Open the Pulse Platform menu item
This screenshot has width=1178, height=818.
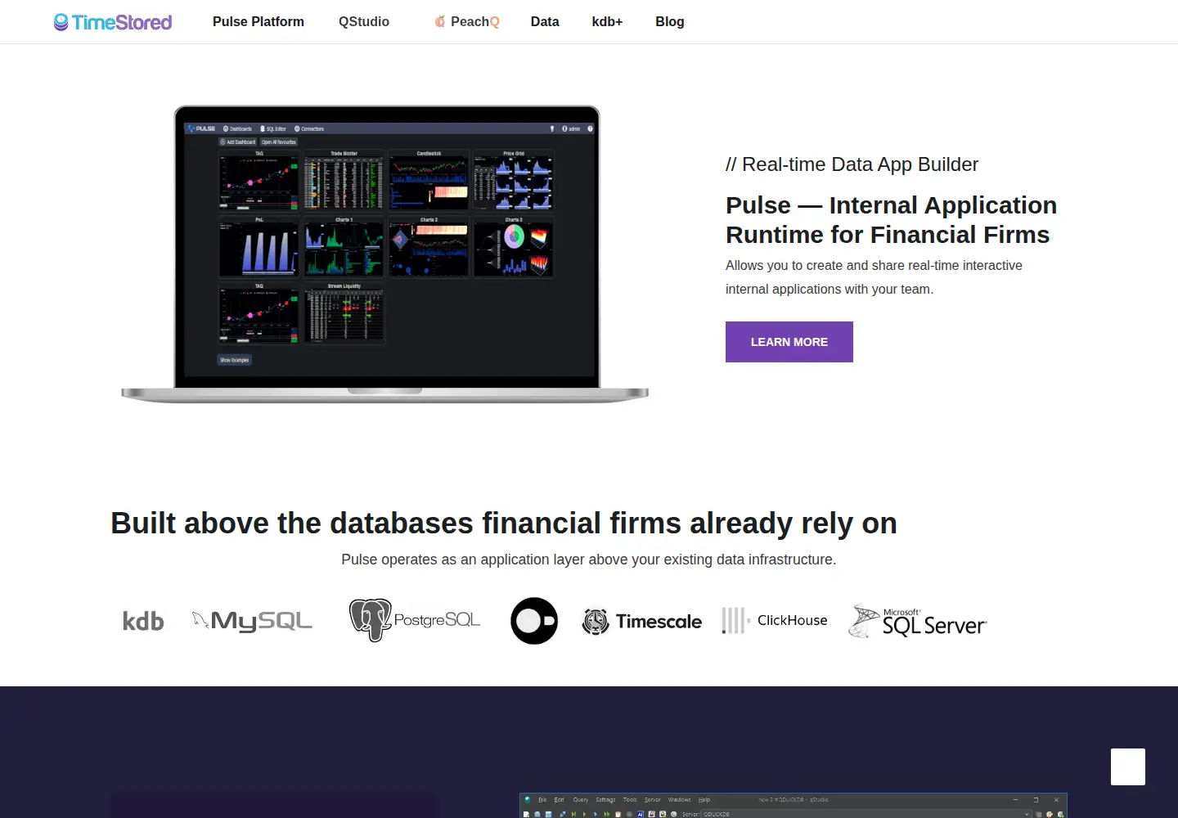click(x=259, y=22)
